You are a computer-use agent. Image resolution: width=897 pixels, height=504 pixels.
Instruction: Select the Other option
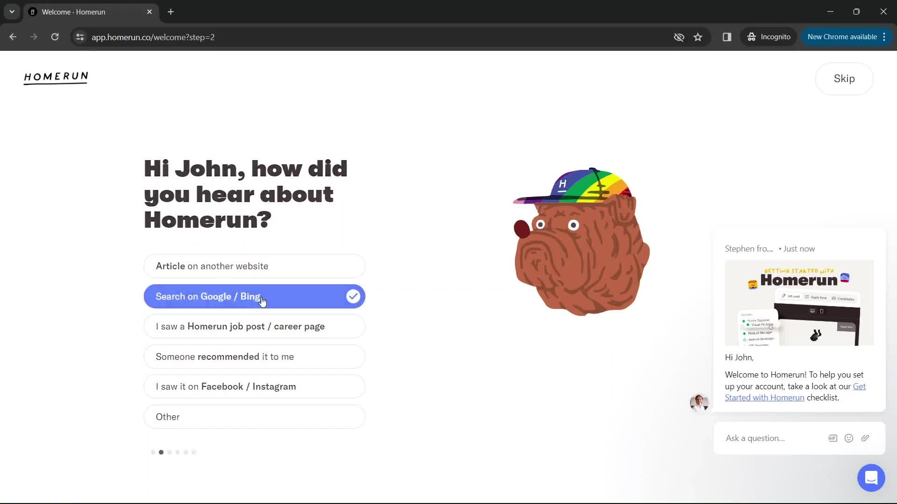pyautogui.click(x=254, y=417)
